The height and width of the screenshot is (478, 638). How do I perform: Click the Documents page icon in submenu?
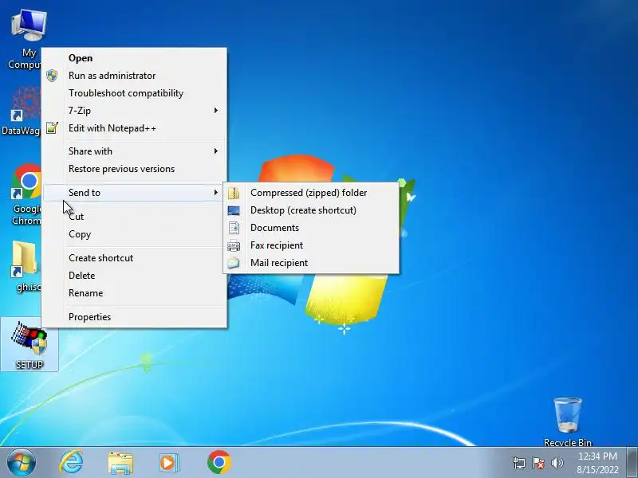point(234,228)
